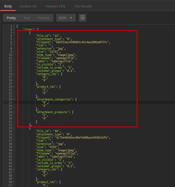This screenshot has height=187, width=175.
Task: Switch to the Body tab
Action: [x=8, y=6]
